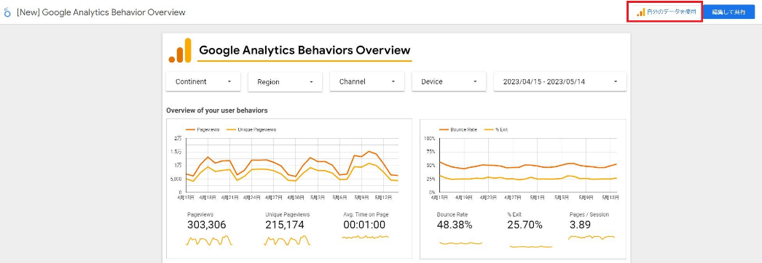
Task: Click the orange Google Analytics bar logo
Action: (x=180, y=50)
